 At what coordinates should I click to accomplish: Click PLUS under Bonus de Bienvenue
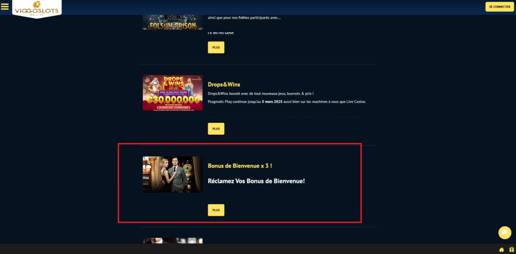point(216,210)
